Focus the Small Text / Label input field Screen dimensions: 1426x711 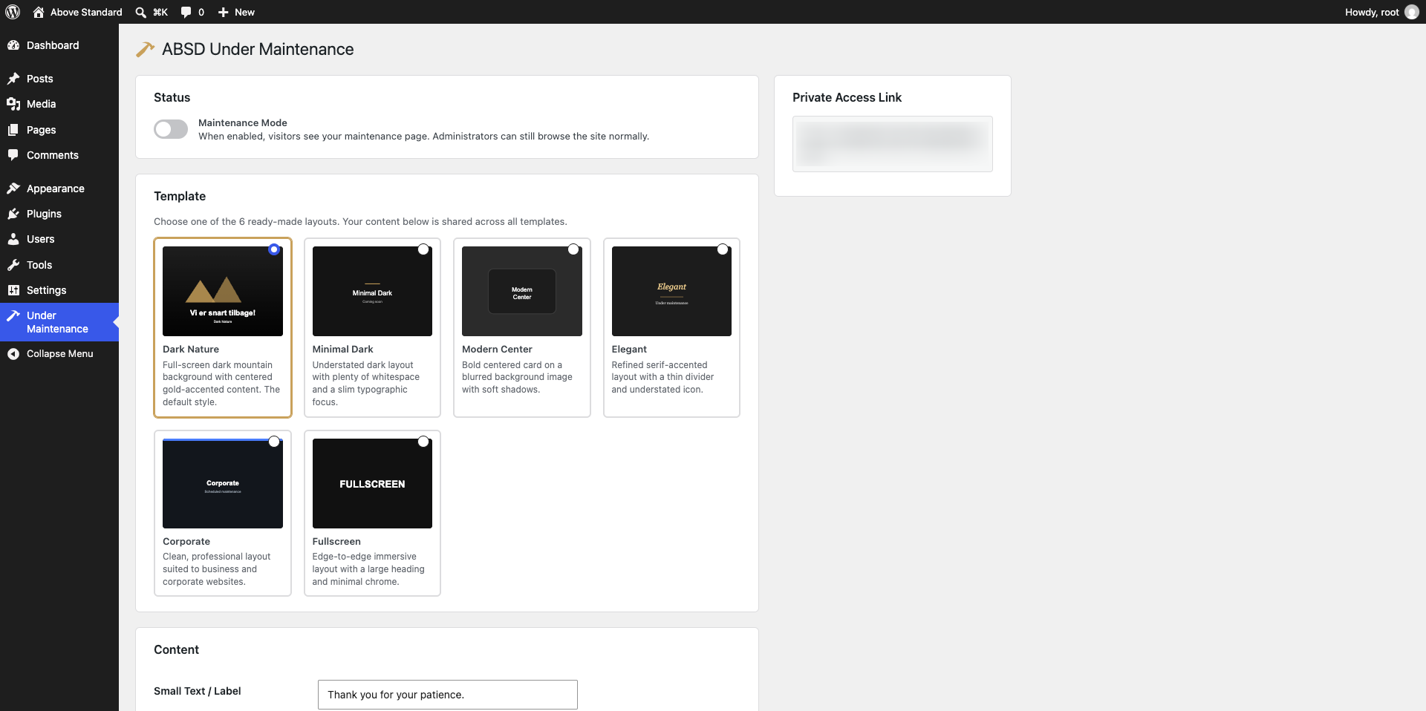point(448,695)
